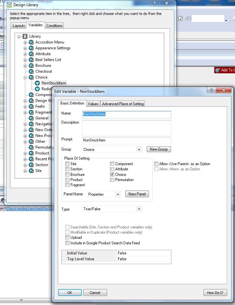Viewport: 235px width, 305px height.
Task: Click the Best Sellers List group icon
Action: coord(31,60)
